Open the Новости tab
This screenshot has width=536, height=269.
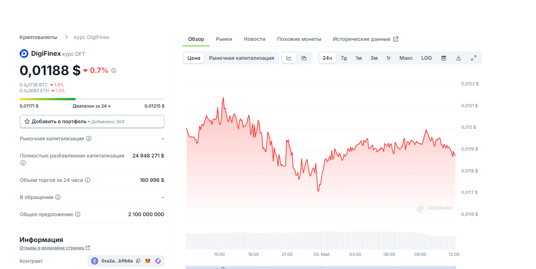(255, 39)
